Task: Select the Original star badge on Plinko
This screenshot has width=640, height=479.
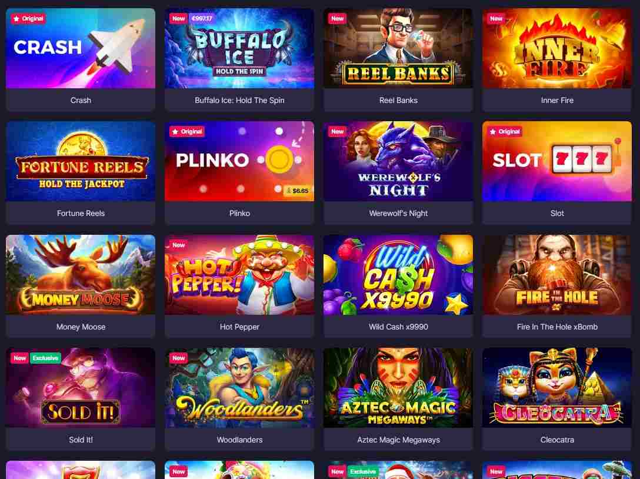Action: click(x=187, y=131)
